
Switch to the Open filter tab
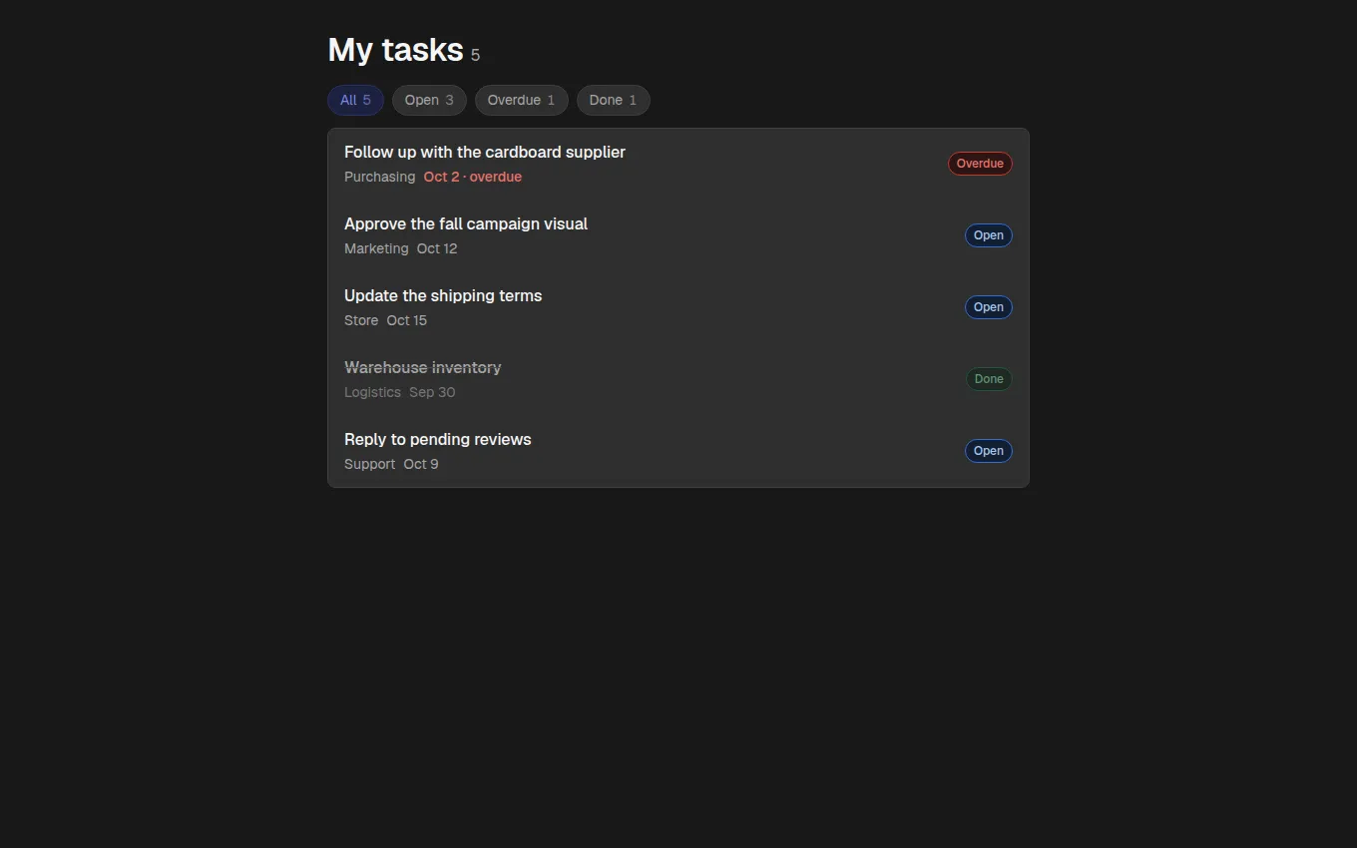click(429, 100)
